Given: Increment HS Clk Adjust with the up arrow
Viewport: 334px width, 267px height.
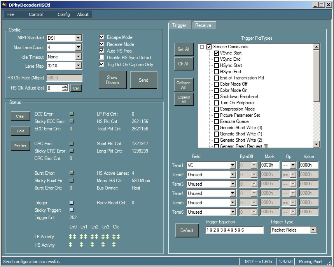Looking at the screenshot, I should pyautogui.click(x=65, y=86).
